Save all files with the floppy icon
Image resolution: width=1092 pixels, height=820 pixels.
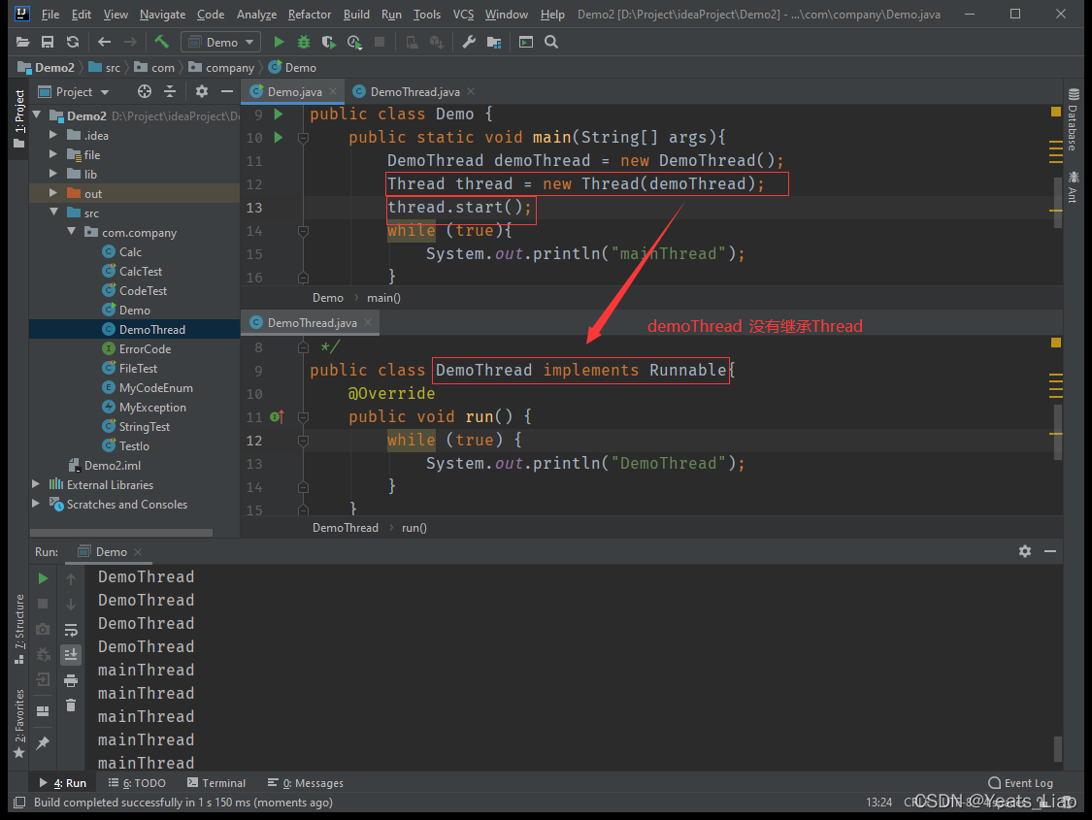pyautogui.click(x=48, y=42)
